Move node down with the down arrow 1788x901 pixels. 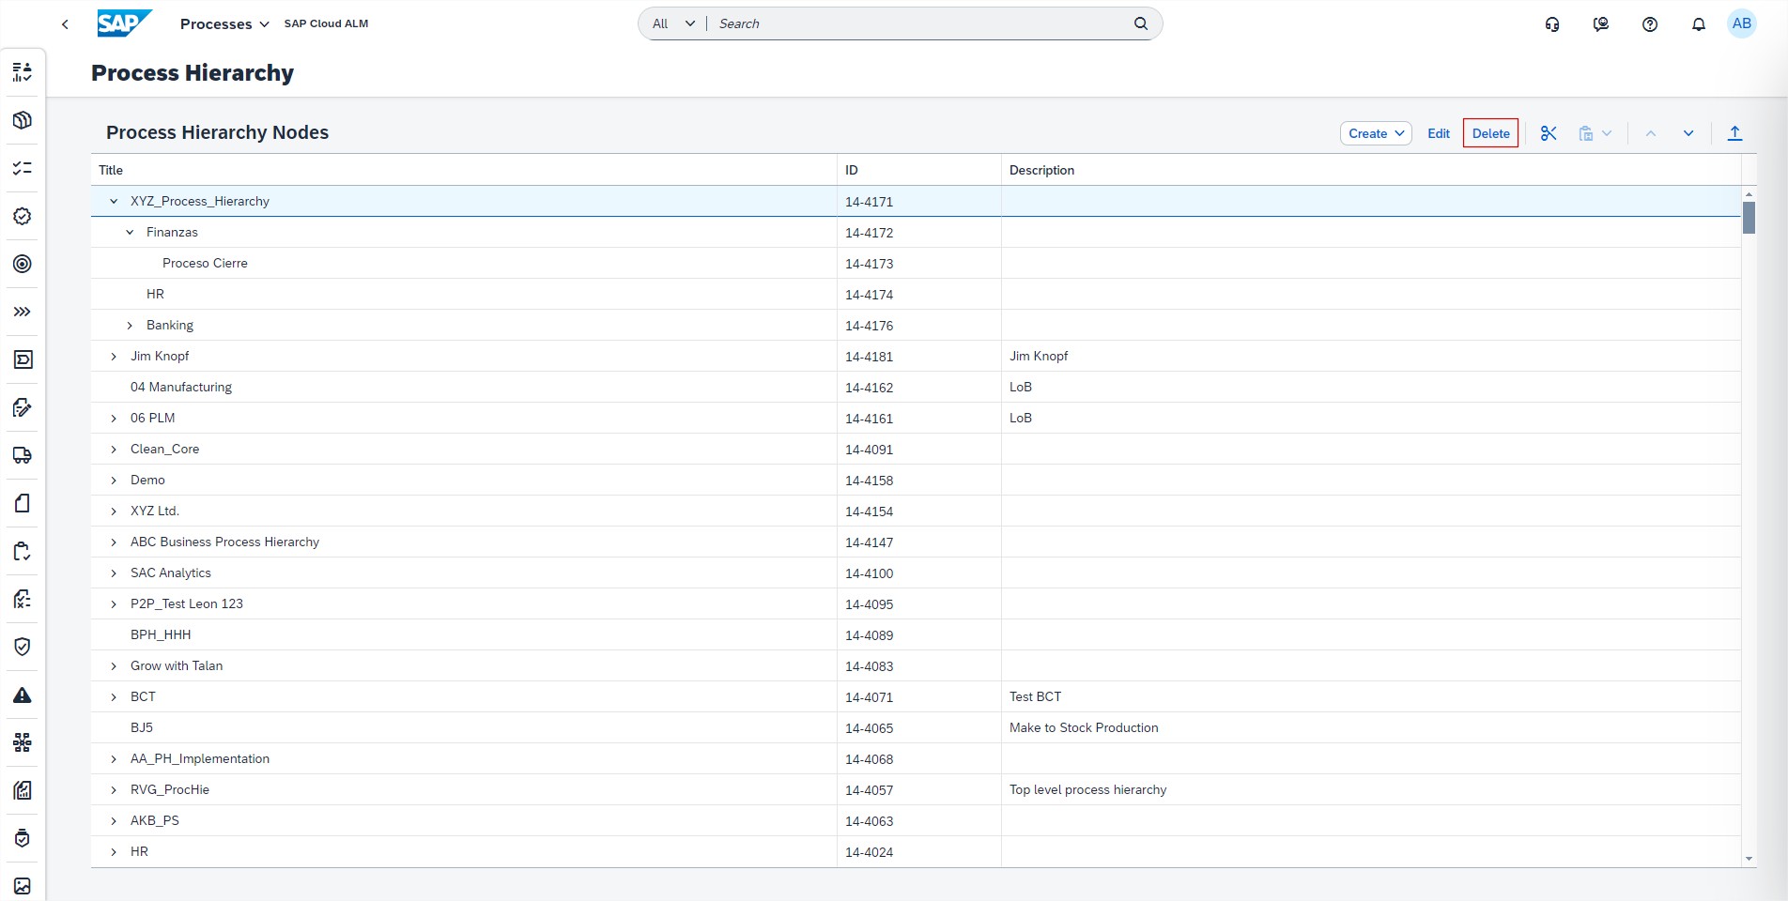click(1688, 133)
